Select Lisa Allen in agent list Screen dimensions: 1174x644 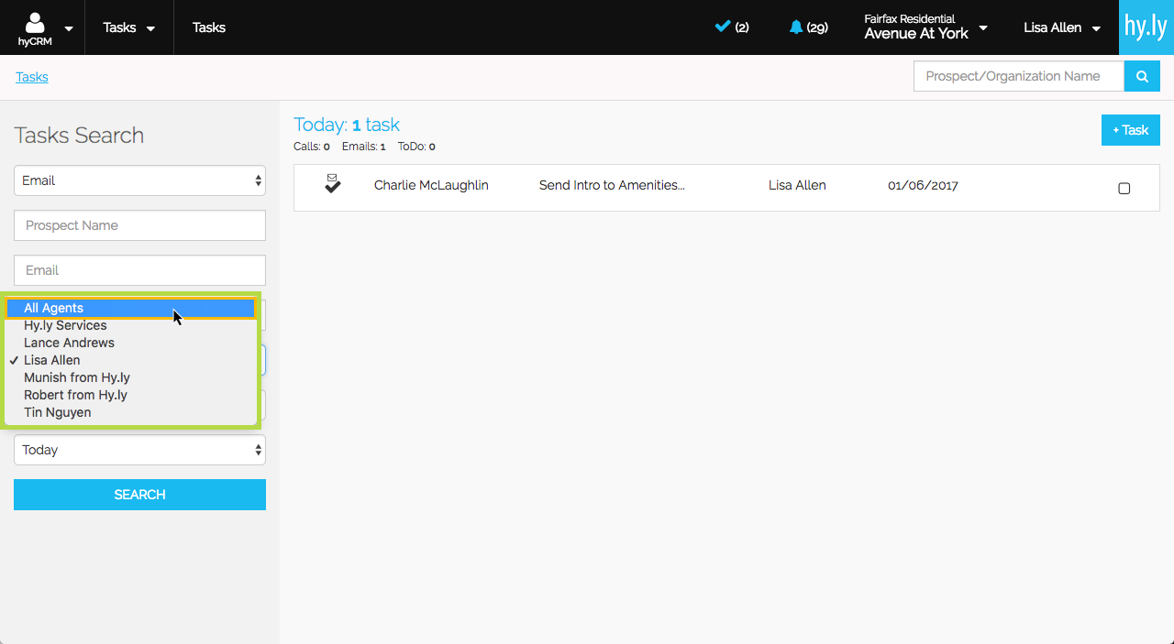tap(129, 360)
